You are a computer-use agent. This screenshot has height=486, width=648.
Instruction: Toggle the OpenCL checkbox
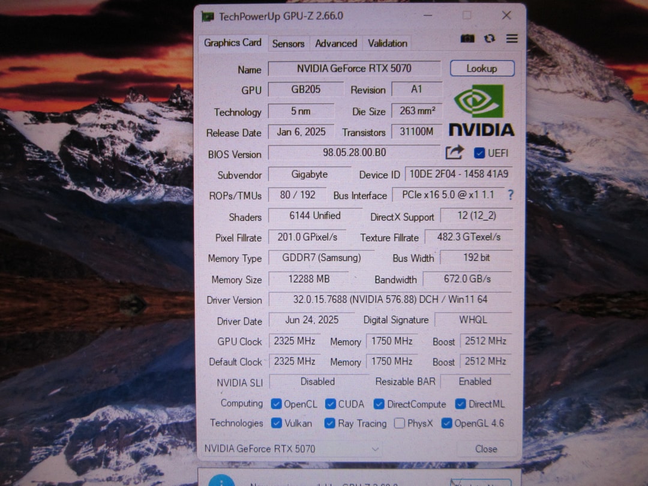tap(276, 404)
